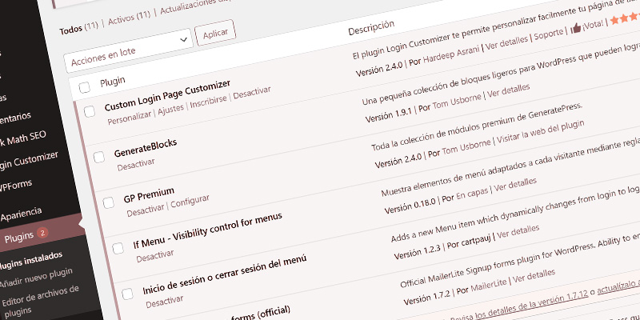This screenshot has width=640, height=320.
Task: Click Ver detalles in the Versión 1.9.1 row
Action: pos(509,90)
